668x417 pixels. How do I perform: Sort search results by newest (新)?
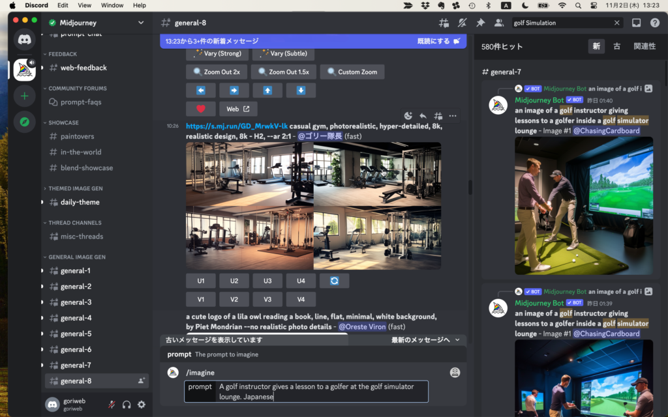click(x=596, y=46)
